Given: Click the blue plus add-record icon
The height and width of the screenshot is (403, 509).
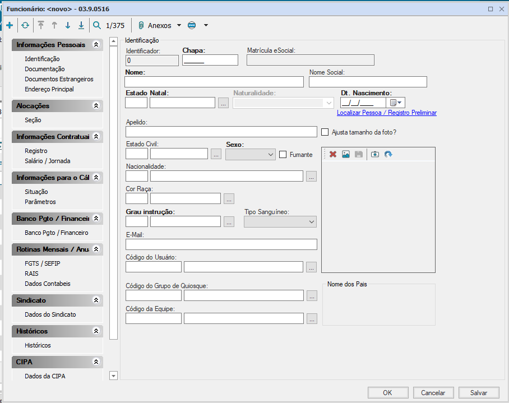Looking at the screenshot, I should (x=10, y=25).
